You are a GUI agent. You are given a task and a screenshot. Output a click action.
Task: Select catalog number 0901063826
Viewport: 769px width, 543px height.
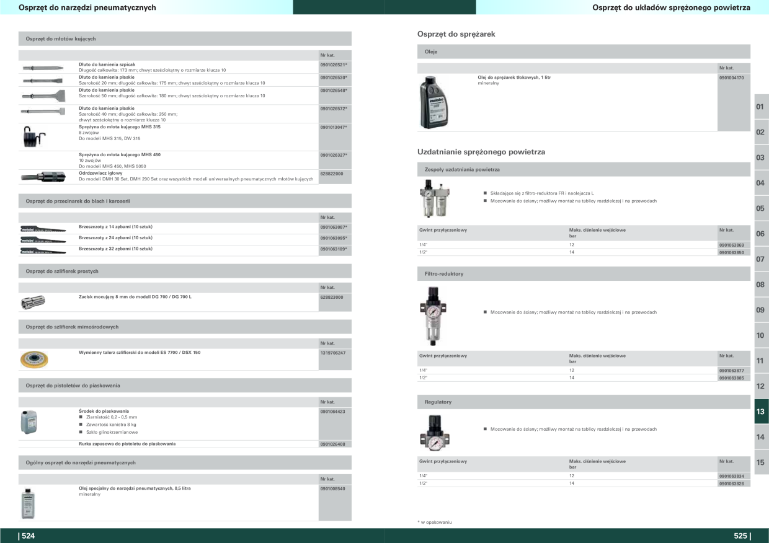(732, 483)
